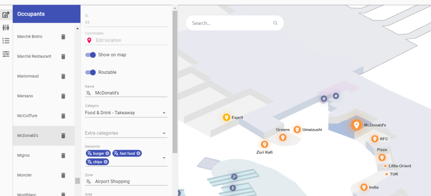Remove the chips keyword chip
The image size is (431, 196).
pyautogui.click(x=106, y=162)
